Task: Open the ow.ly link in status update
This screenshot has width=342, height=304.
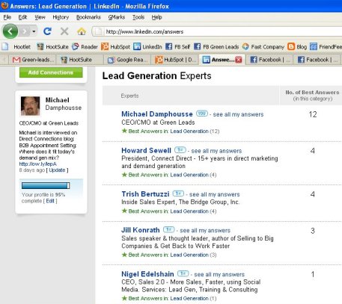Action: point(37,164)
